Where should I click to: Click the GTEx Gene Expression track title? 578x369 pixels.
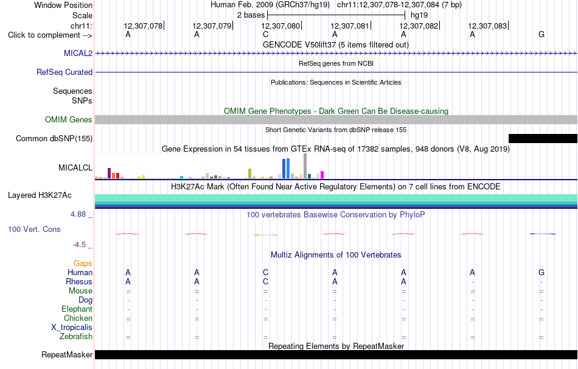click(x=336, y=149)
